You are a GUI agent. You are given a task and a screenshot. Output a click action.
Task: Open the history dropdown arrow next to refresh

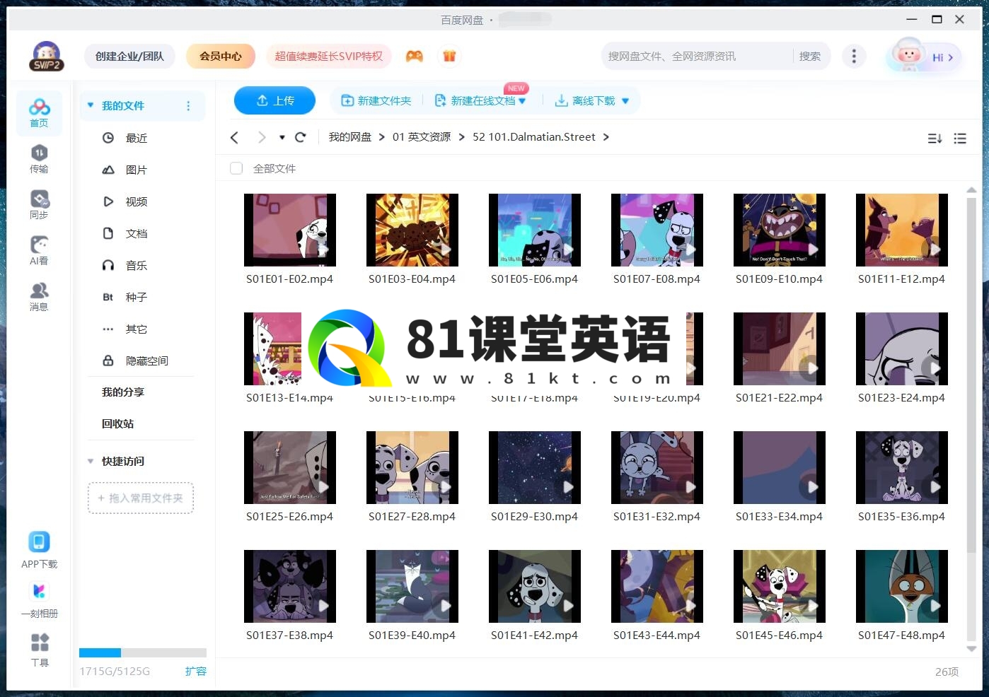pyautogui.click(x=282, y=137)
